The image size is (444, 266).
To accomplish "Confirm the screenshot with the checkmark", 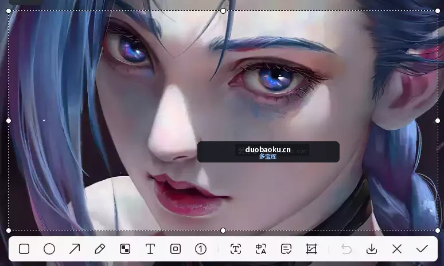I will (x=422, y=249).
